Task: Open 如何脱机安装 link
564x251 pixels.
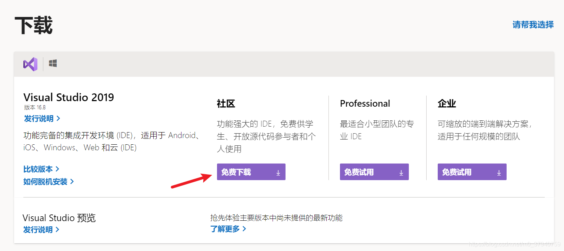Action: coord(49,182)
